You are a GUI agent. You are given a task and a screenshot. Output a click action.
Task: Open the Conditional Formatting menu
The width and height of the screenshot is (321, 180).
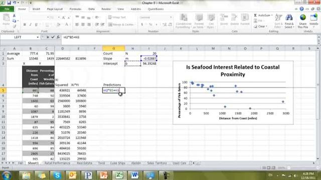184,21
